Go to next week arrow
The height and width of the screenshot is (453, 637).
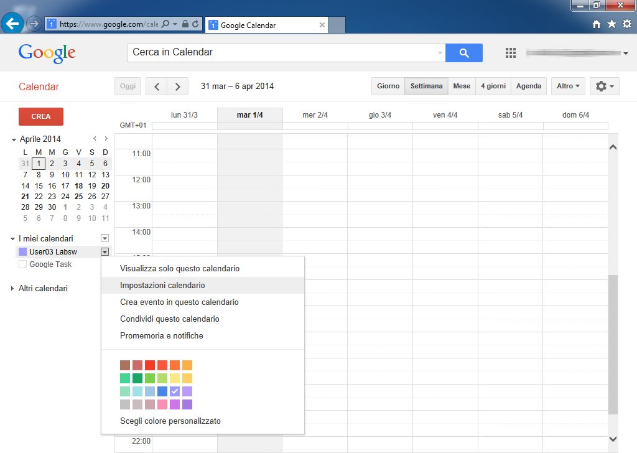[x=178, y=86]
